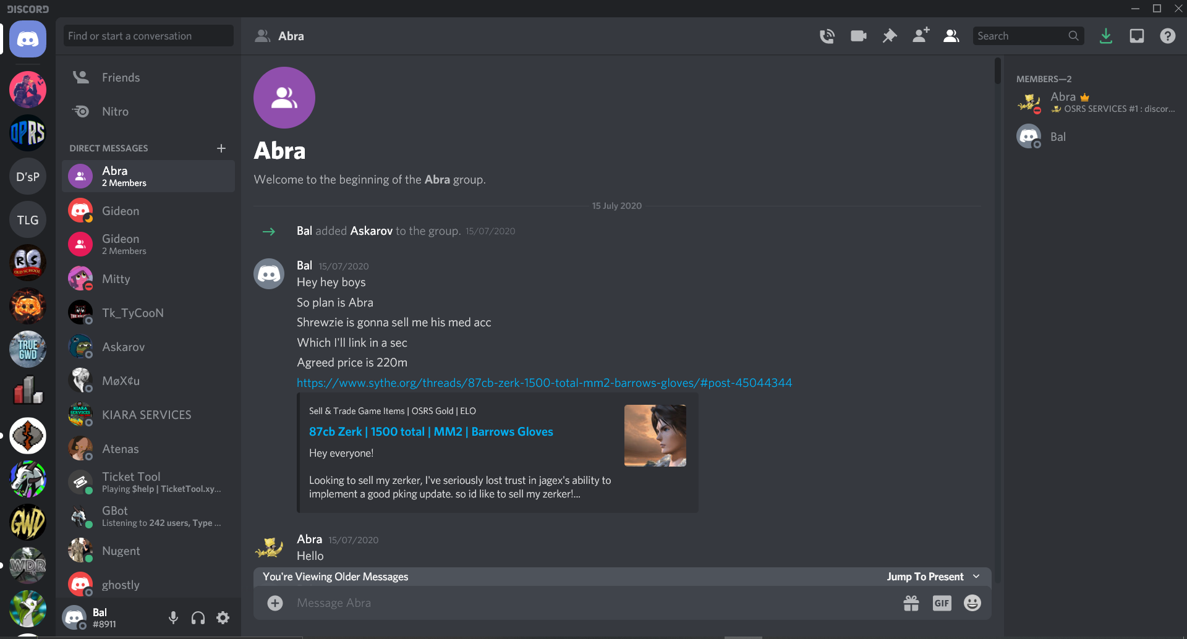1187x639 pixels.
Task: Click the Abra channel title in header
Action: pyautogui.click(x=291, y=36)
